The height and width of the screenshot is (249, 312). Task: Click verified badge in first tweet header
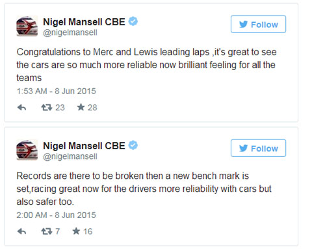pos(133,21)
